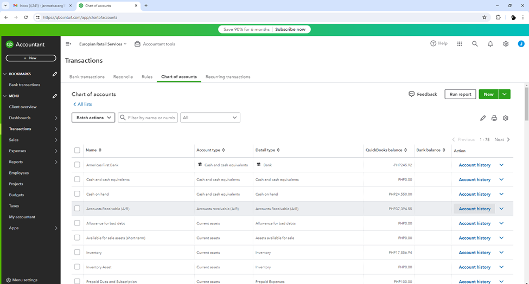Open Accountant tools briefcase icon
Viewport: 529px width, 284px height.
[137, 44]
